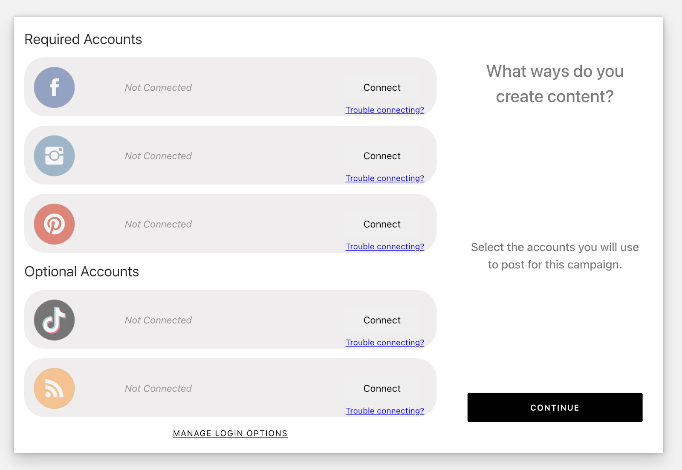Open Manage Login Options
The height and width of the screenshot is (470, 682).
(x=230, y=433)
